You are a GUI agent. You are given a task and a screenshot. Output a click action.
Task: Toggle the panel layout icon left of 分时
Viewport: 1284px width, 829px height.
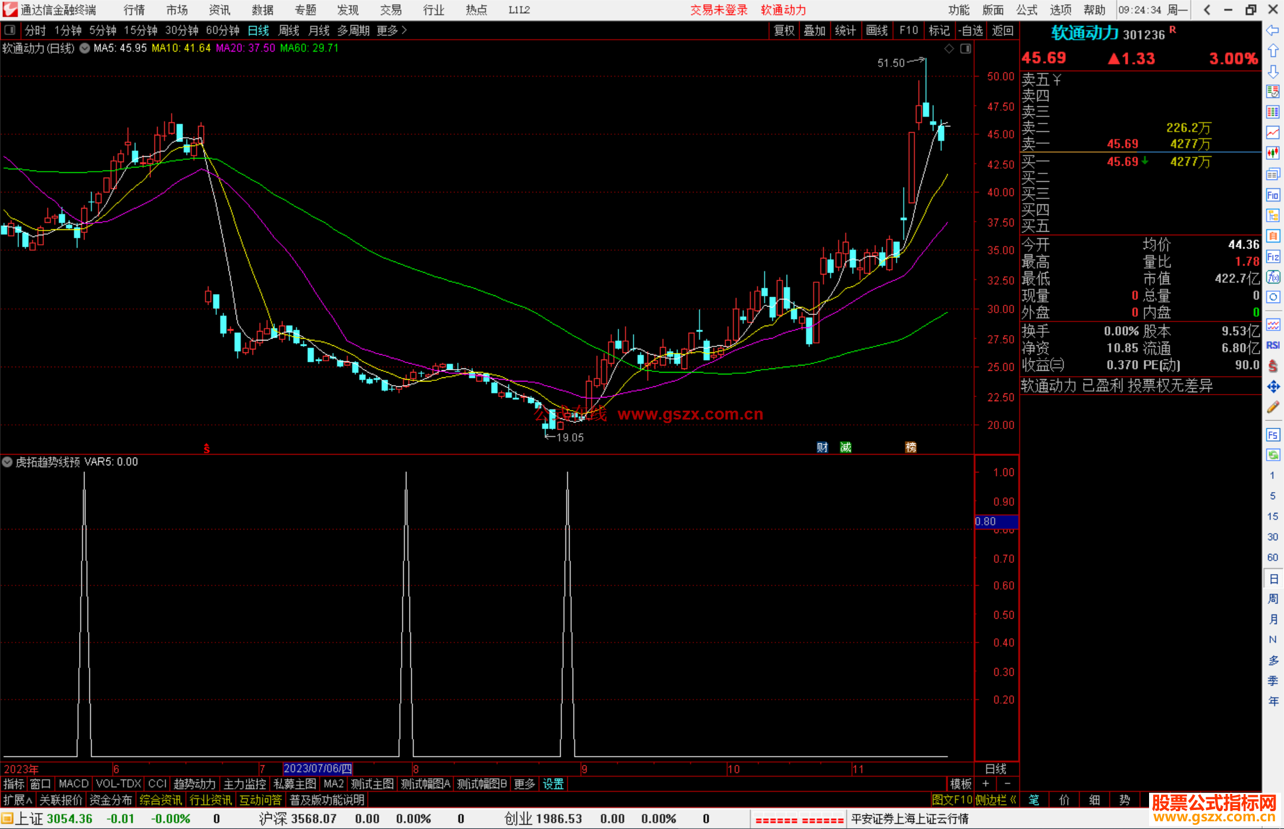click(10, 30)
